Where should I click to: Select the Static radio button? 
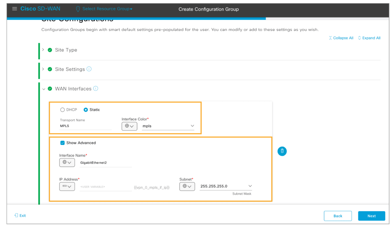[x=86, y=110]
